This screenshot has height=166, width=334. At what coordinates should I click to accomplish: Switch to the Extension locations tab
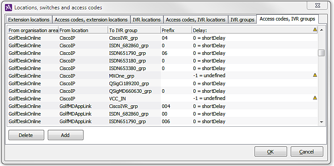[x=29, y=20]
